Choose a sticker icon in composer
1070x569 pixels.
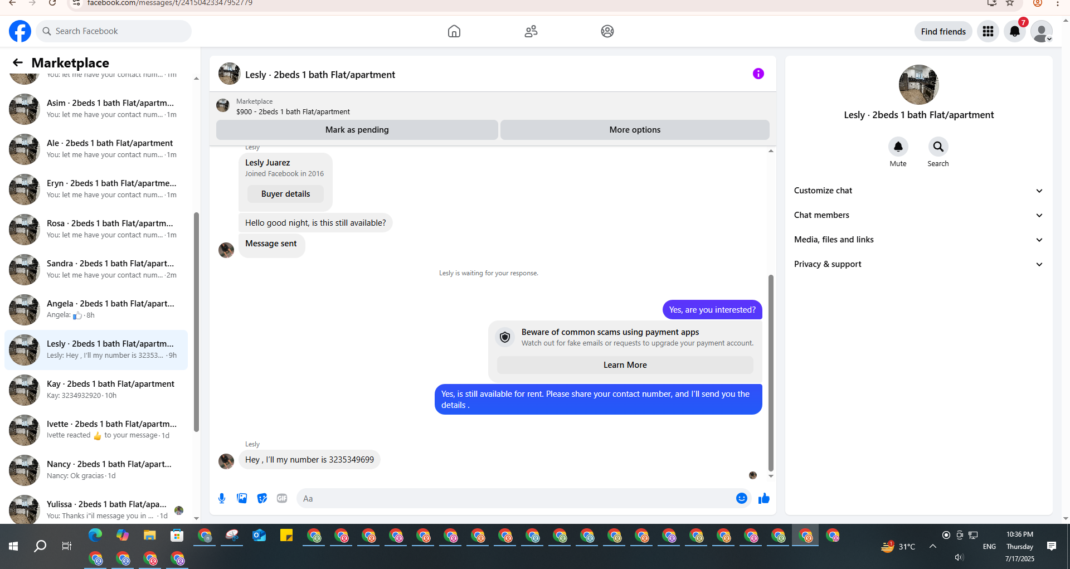(x=262, y=498)
